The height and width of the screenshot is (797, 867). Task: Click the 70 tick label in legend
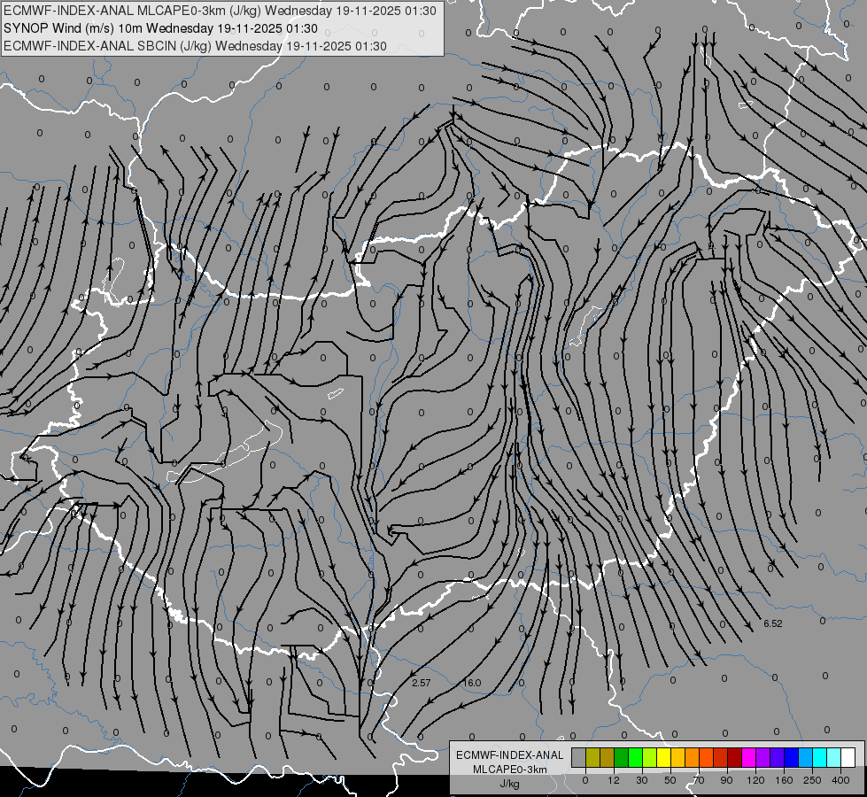tap(699, 780)
